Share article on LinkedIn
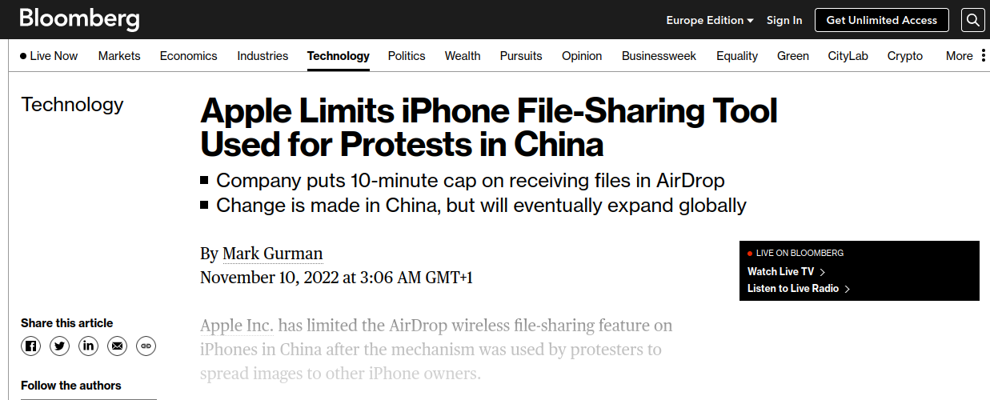The image size is (990, 400). 88,346
